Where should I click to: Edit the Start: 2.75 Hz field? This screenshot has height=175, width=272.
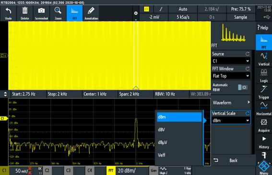tap(28, 94)
